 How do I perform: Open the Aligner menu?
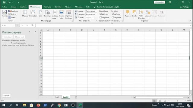(x=148, y=14)
